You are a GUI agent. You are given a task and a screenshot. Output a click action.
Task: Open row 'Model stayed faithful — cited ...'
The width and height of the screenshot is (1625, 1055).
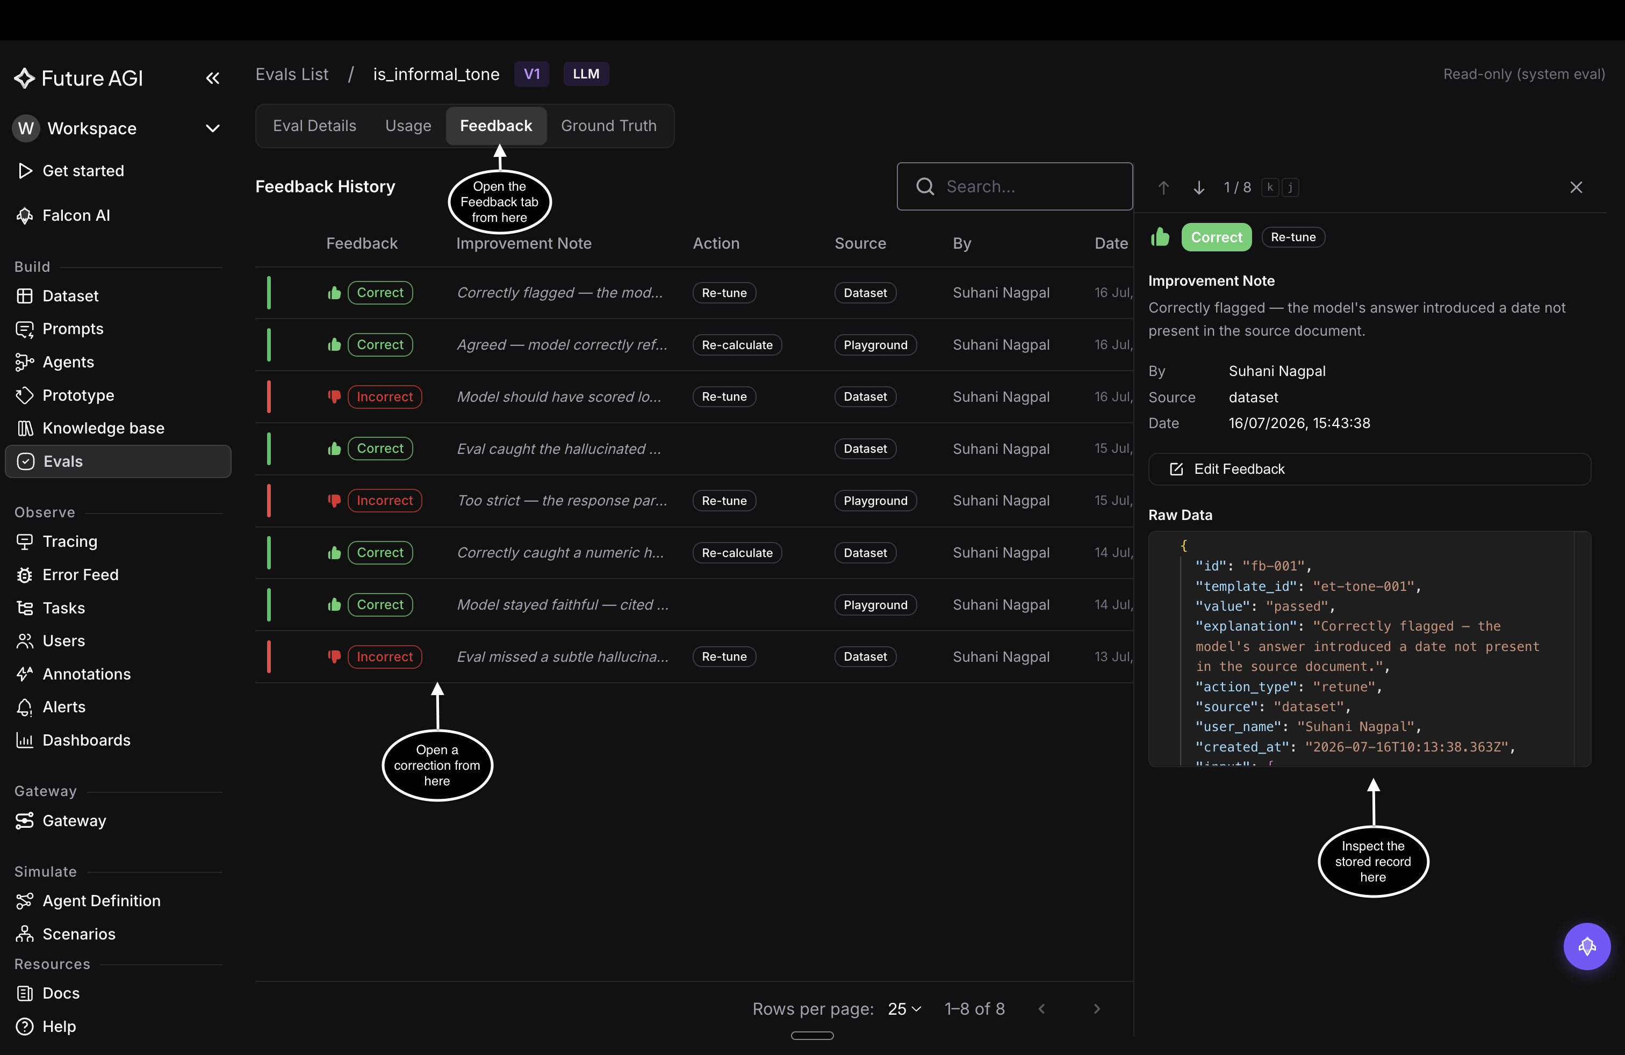[x=694, y=605]
